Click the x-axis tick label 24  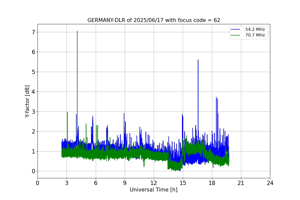click(x=270, y=183)
